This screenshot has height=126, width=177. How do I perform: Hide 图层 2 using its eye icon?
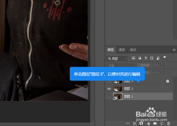tap(109, 89)
